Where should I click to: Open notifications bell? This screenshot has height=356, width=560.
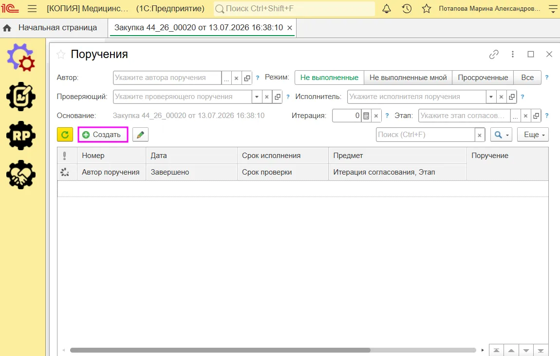(x=387, y=9)
